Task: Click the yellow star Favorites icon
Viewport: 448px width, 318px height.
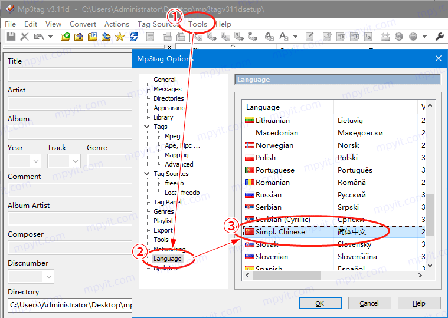Action: tap(120, 37)
